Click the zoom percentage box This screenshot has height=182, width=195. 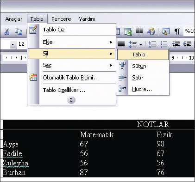pos(189,31)
